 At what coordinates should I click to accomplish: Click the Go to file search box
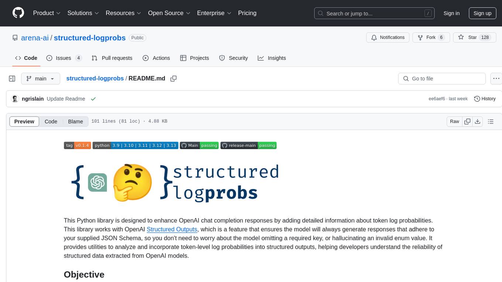point(442,79)
